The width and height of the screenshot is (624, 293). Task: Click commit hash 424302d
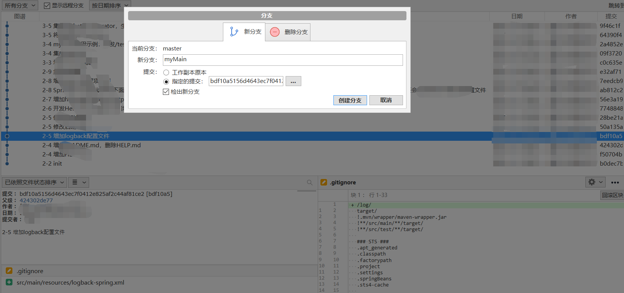pyautogui.click(x=611, y=145)
